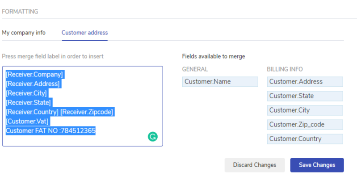Viewport: 357px width, 181px height.
Task: Place cursor on the [Receiver.State] line
Action: (x=28, y=102)
